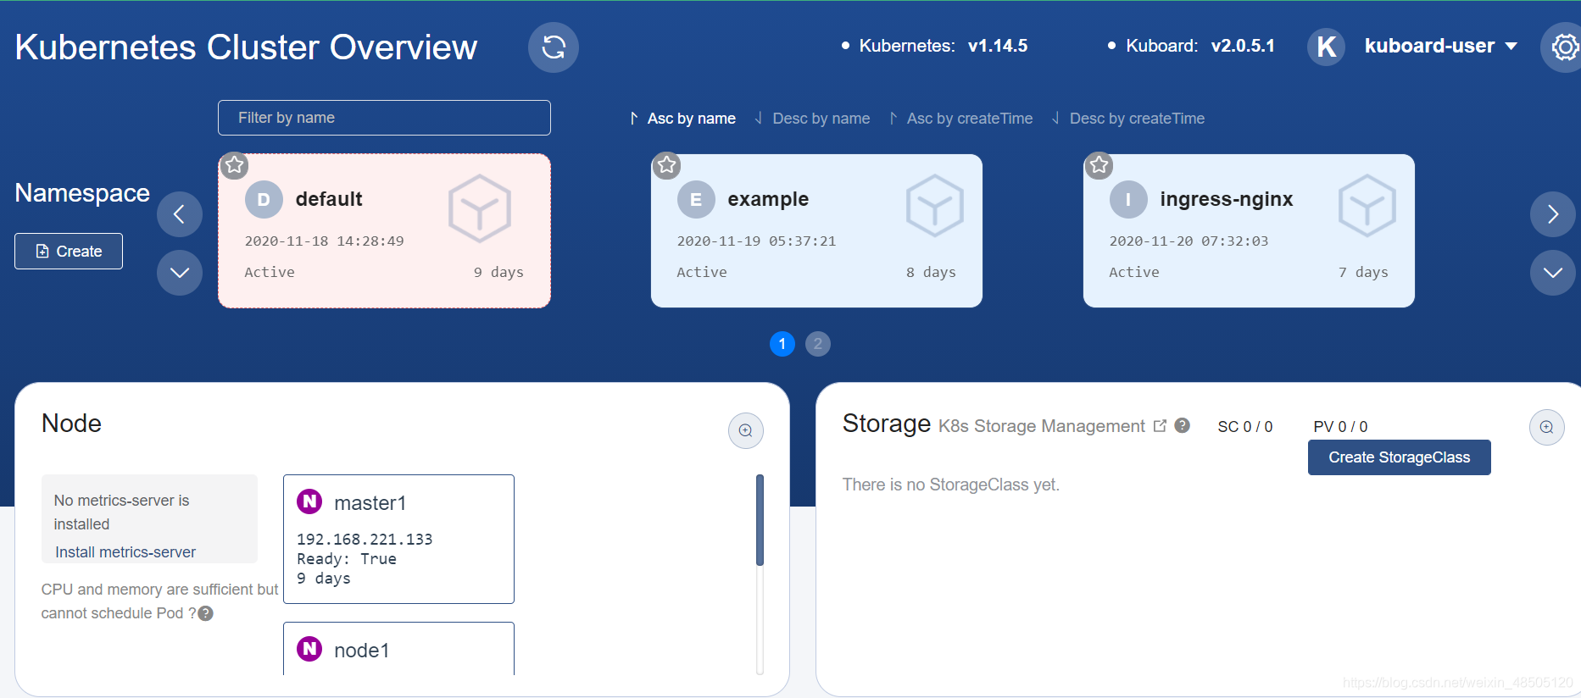Zoom into the Node panel

tap(746, 430)
